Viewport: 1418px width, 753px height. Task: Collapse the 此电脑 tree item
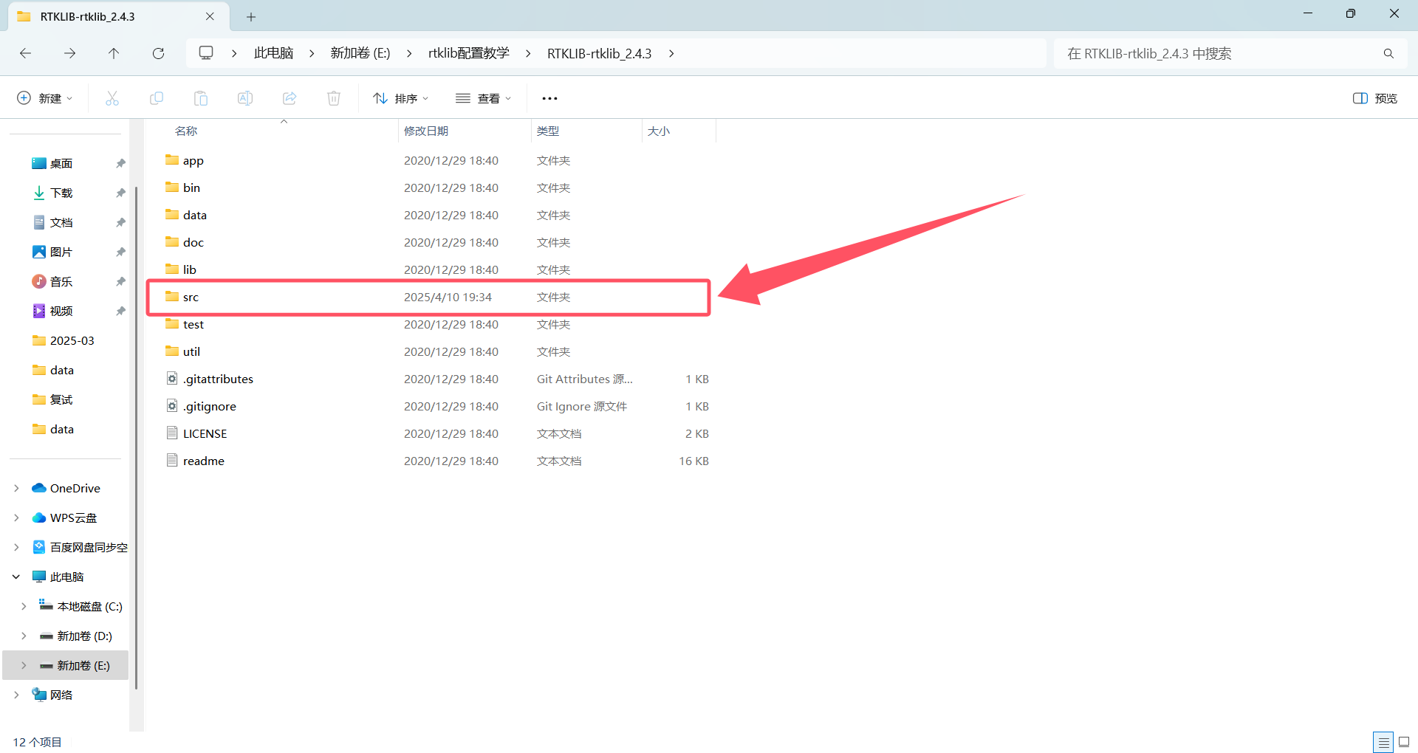pyautogui.click(x=16, y=577)
